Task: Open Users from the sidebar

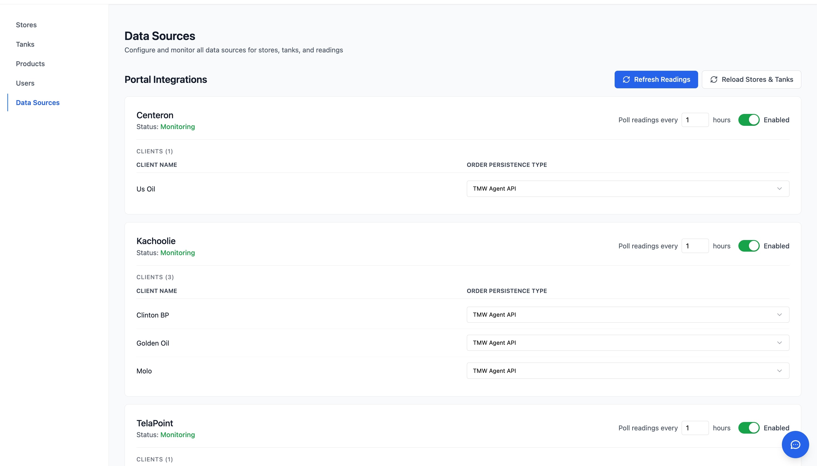Action: point(25,83)
